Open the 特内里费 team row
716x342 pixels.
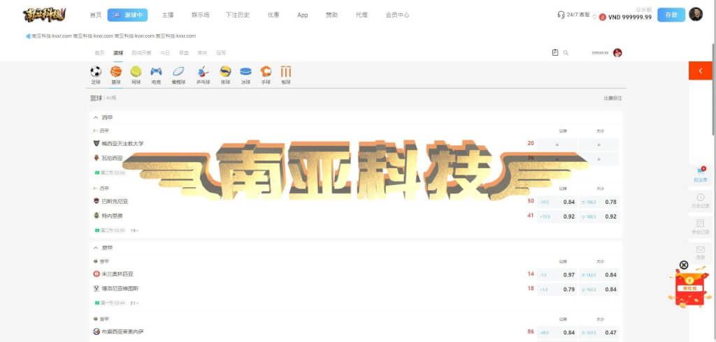coord(108,216)
